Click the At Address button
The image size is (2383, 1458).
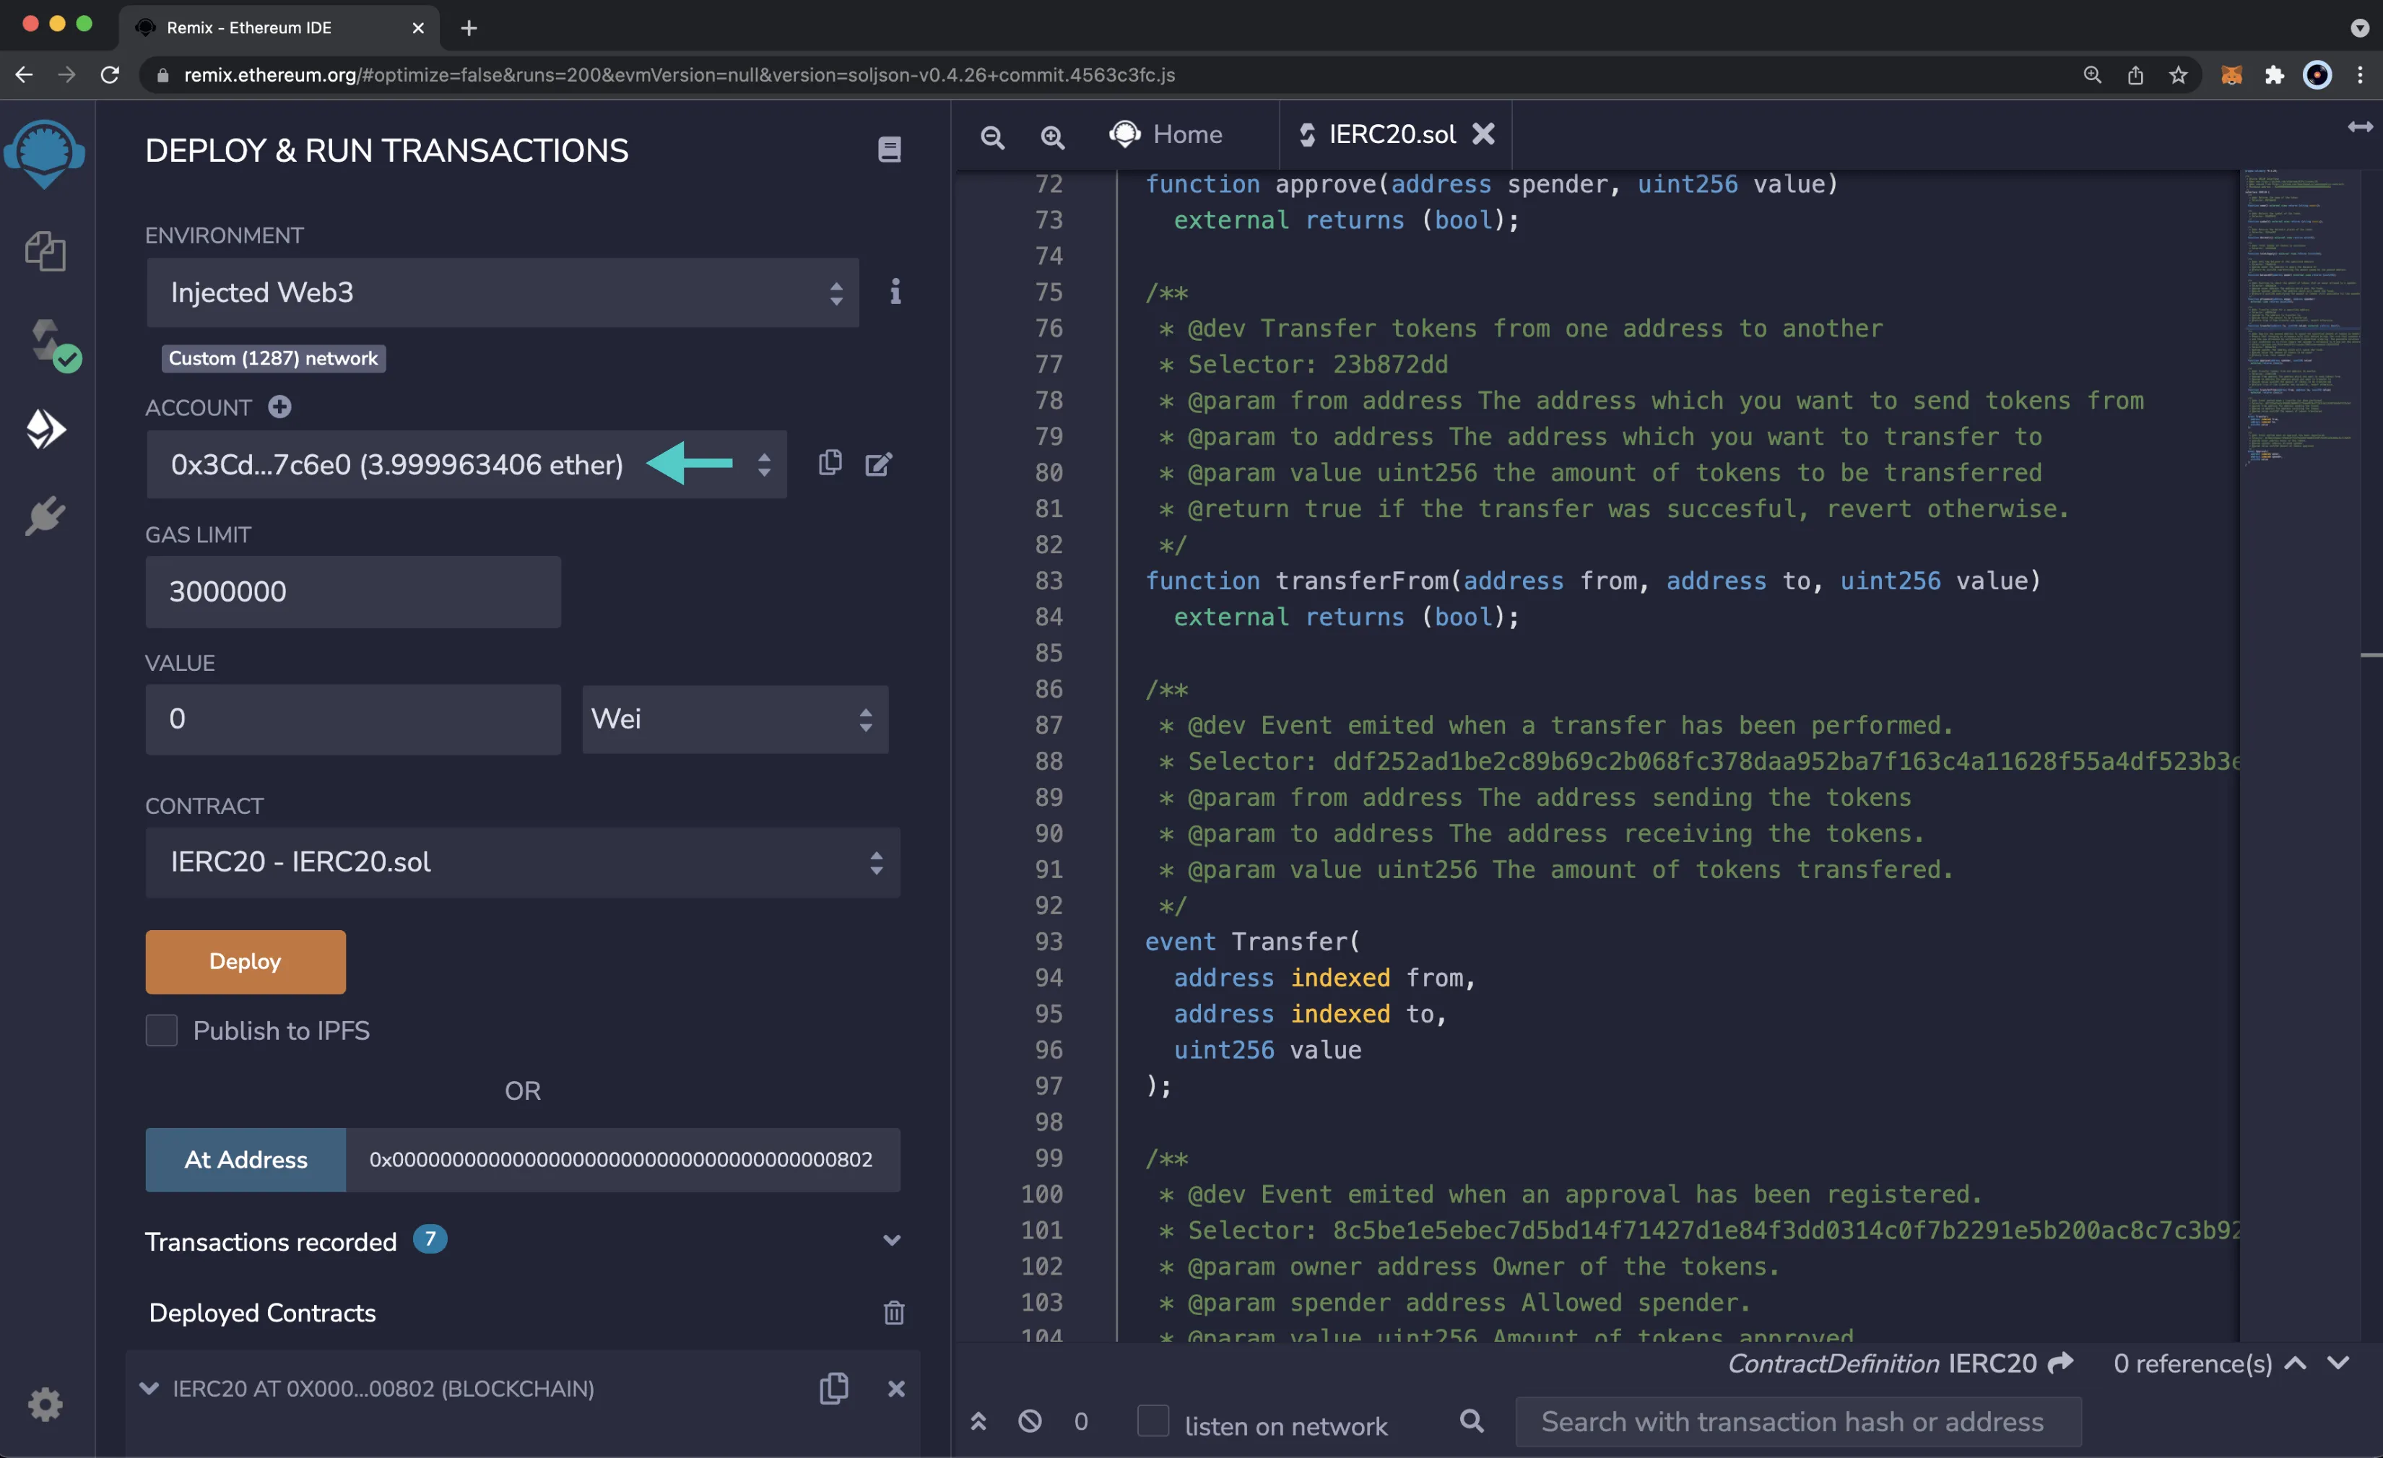[x=246, y=1159]
